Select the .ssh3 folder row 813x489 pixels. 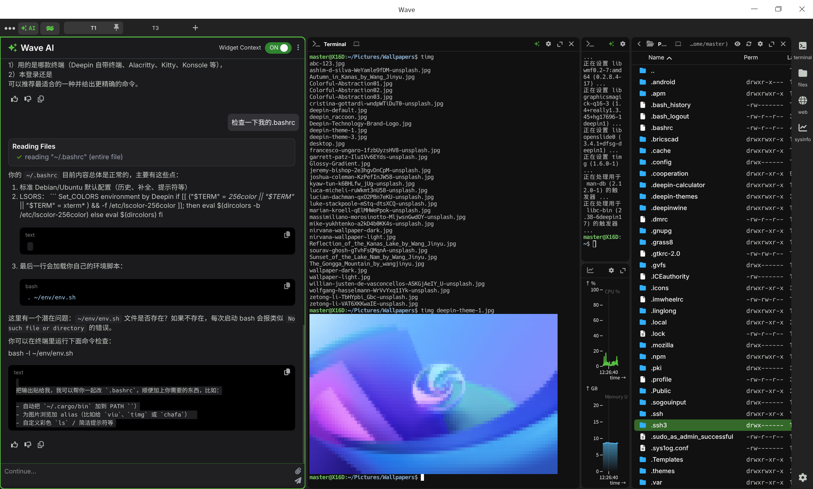pos(712,425)
